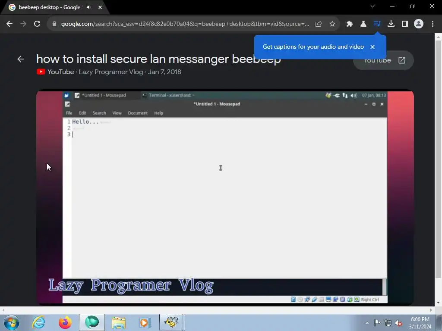Return to results with back arrow beside title
This screenshot has height=331, width=442.
click(21, 59)
